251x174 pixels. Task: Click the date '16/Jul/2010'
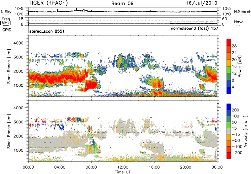coord(201,3)
